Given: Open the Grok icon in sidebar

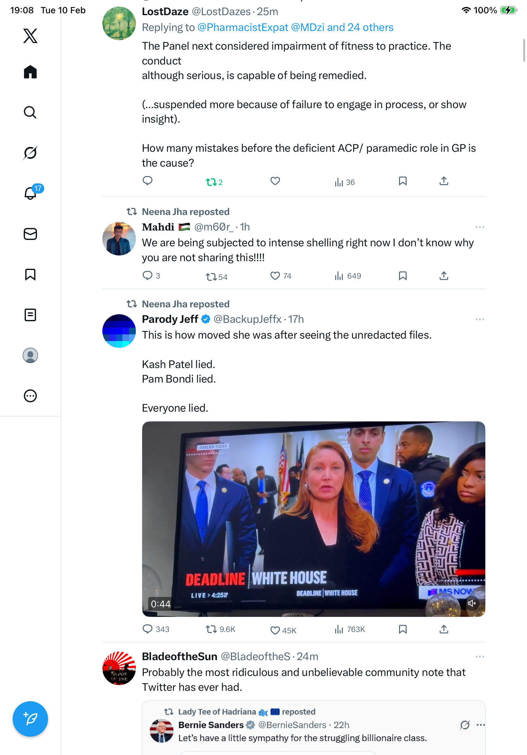Looking at the screenshot, I should coord(30,153).
